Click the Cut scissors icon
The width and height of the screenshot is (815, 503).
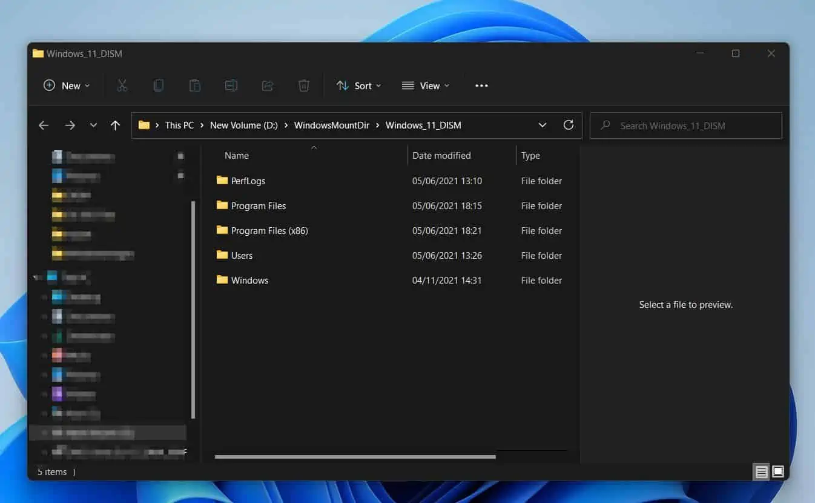pyautogui.click(x=122, y=85)
